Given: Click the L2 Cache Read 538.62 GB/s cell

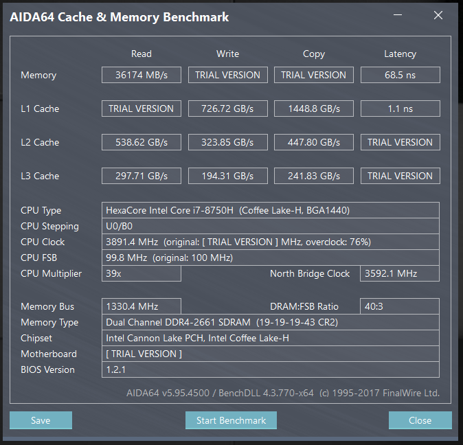Looking at the screenshot, I should tap(142, 142).
